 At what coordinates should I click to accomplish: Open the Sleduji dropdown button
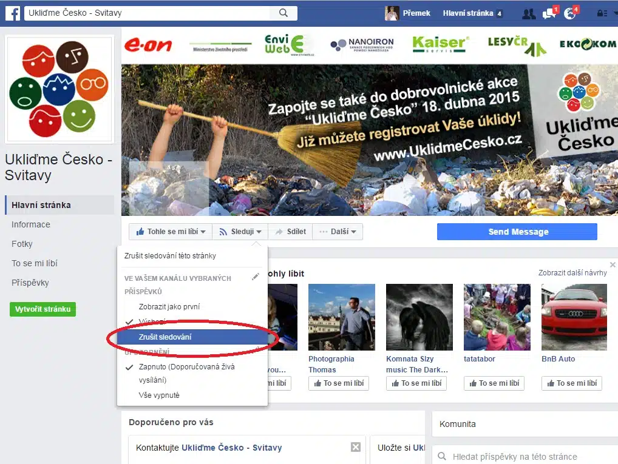pyautogui.click(x=240, y=232)
